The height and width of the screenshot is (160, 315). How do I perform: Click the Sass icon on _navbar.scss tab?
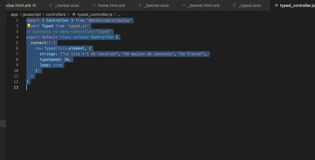(51, 6)
